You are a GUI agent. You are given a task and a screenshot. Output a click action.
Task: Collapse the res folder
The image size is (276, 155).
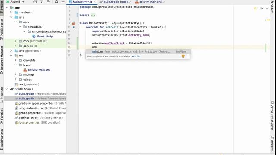11,56
